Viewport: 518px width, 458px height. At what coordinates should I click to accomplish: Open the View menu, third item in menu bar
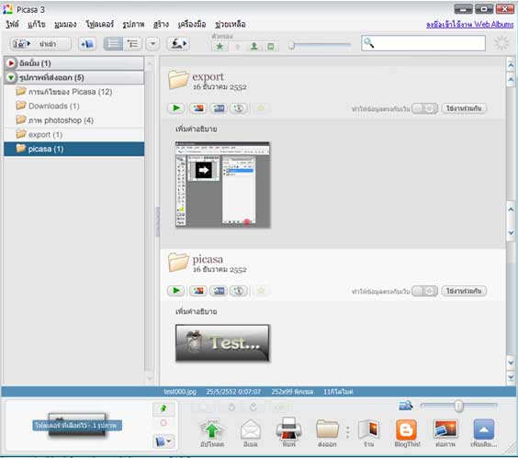pyautogui.click(x=65, y=24)
